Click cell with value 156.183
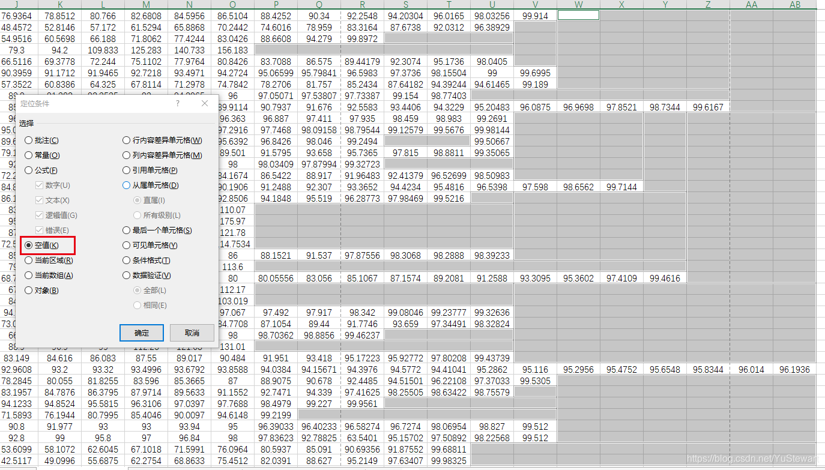Image resolution: width=825 pixels, height=470 pixels. [233, 50]
